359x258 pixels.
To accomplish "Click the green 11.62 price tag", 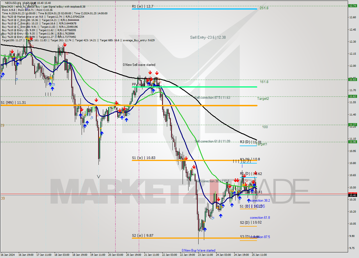I will (x=352, y=96).
